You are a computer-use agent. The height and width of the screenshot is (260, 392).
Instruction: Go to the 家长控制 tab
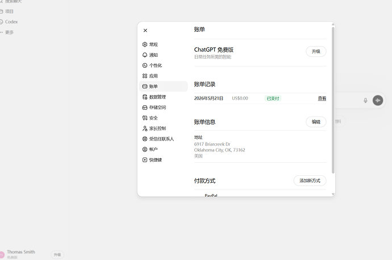pyautogui.click(x=163, y=129)
